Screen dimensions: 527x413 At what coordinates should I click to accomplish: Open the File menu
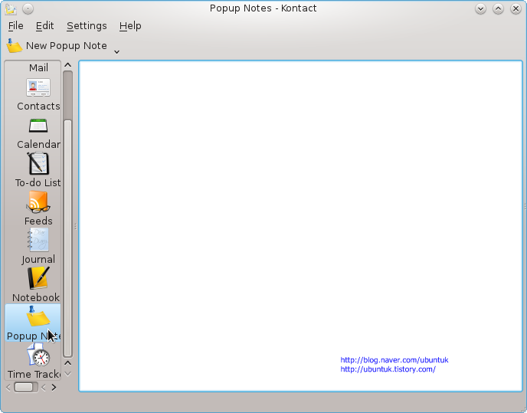[16, 26]
